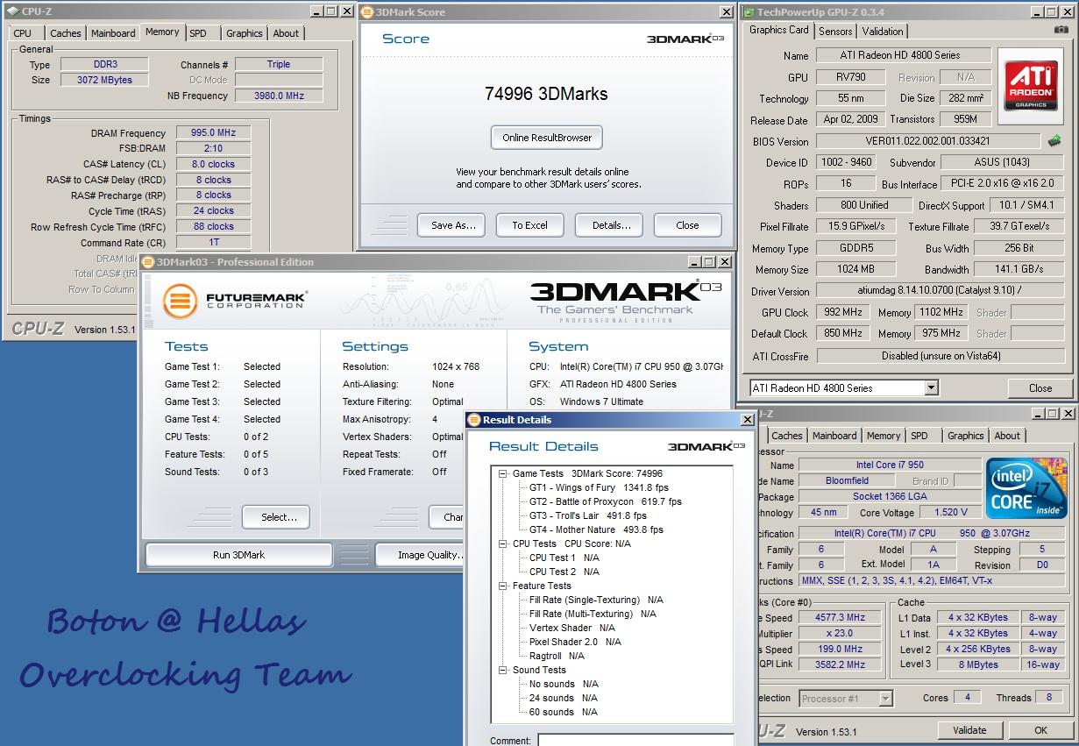Open Graphics tab in the CPU-Z Core i7 window
The image size is (1079, 746).
click(965, 436)
